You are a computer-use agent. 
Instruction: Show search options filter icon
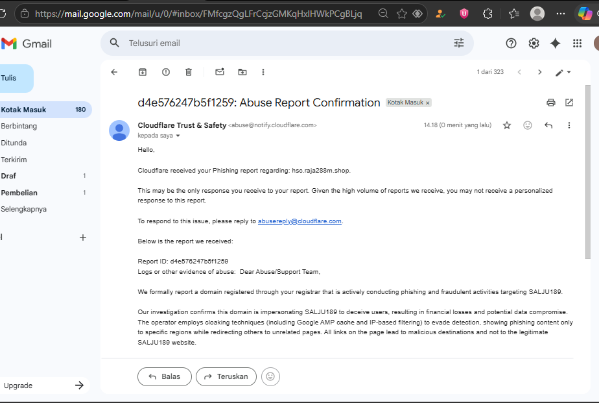(459, 43)
